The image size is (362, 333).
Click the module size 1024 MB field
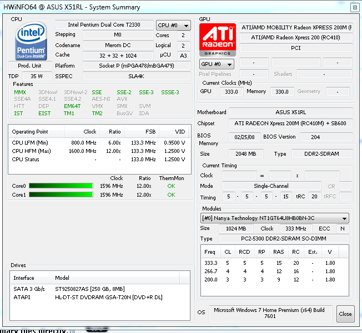pyautogui.click(x=236, y=228)
